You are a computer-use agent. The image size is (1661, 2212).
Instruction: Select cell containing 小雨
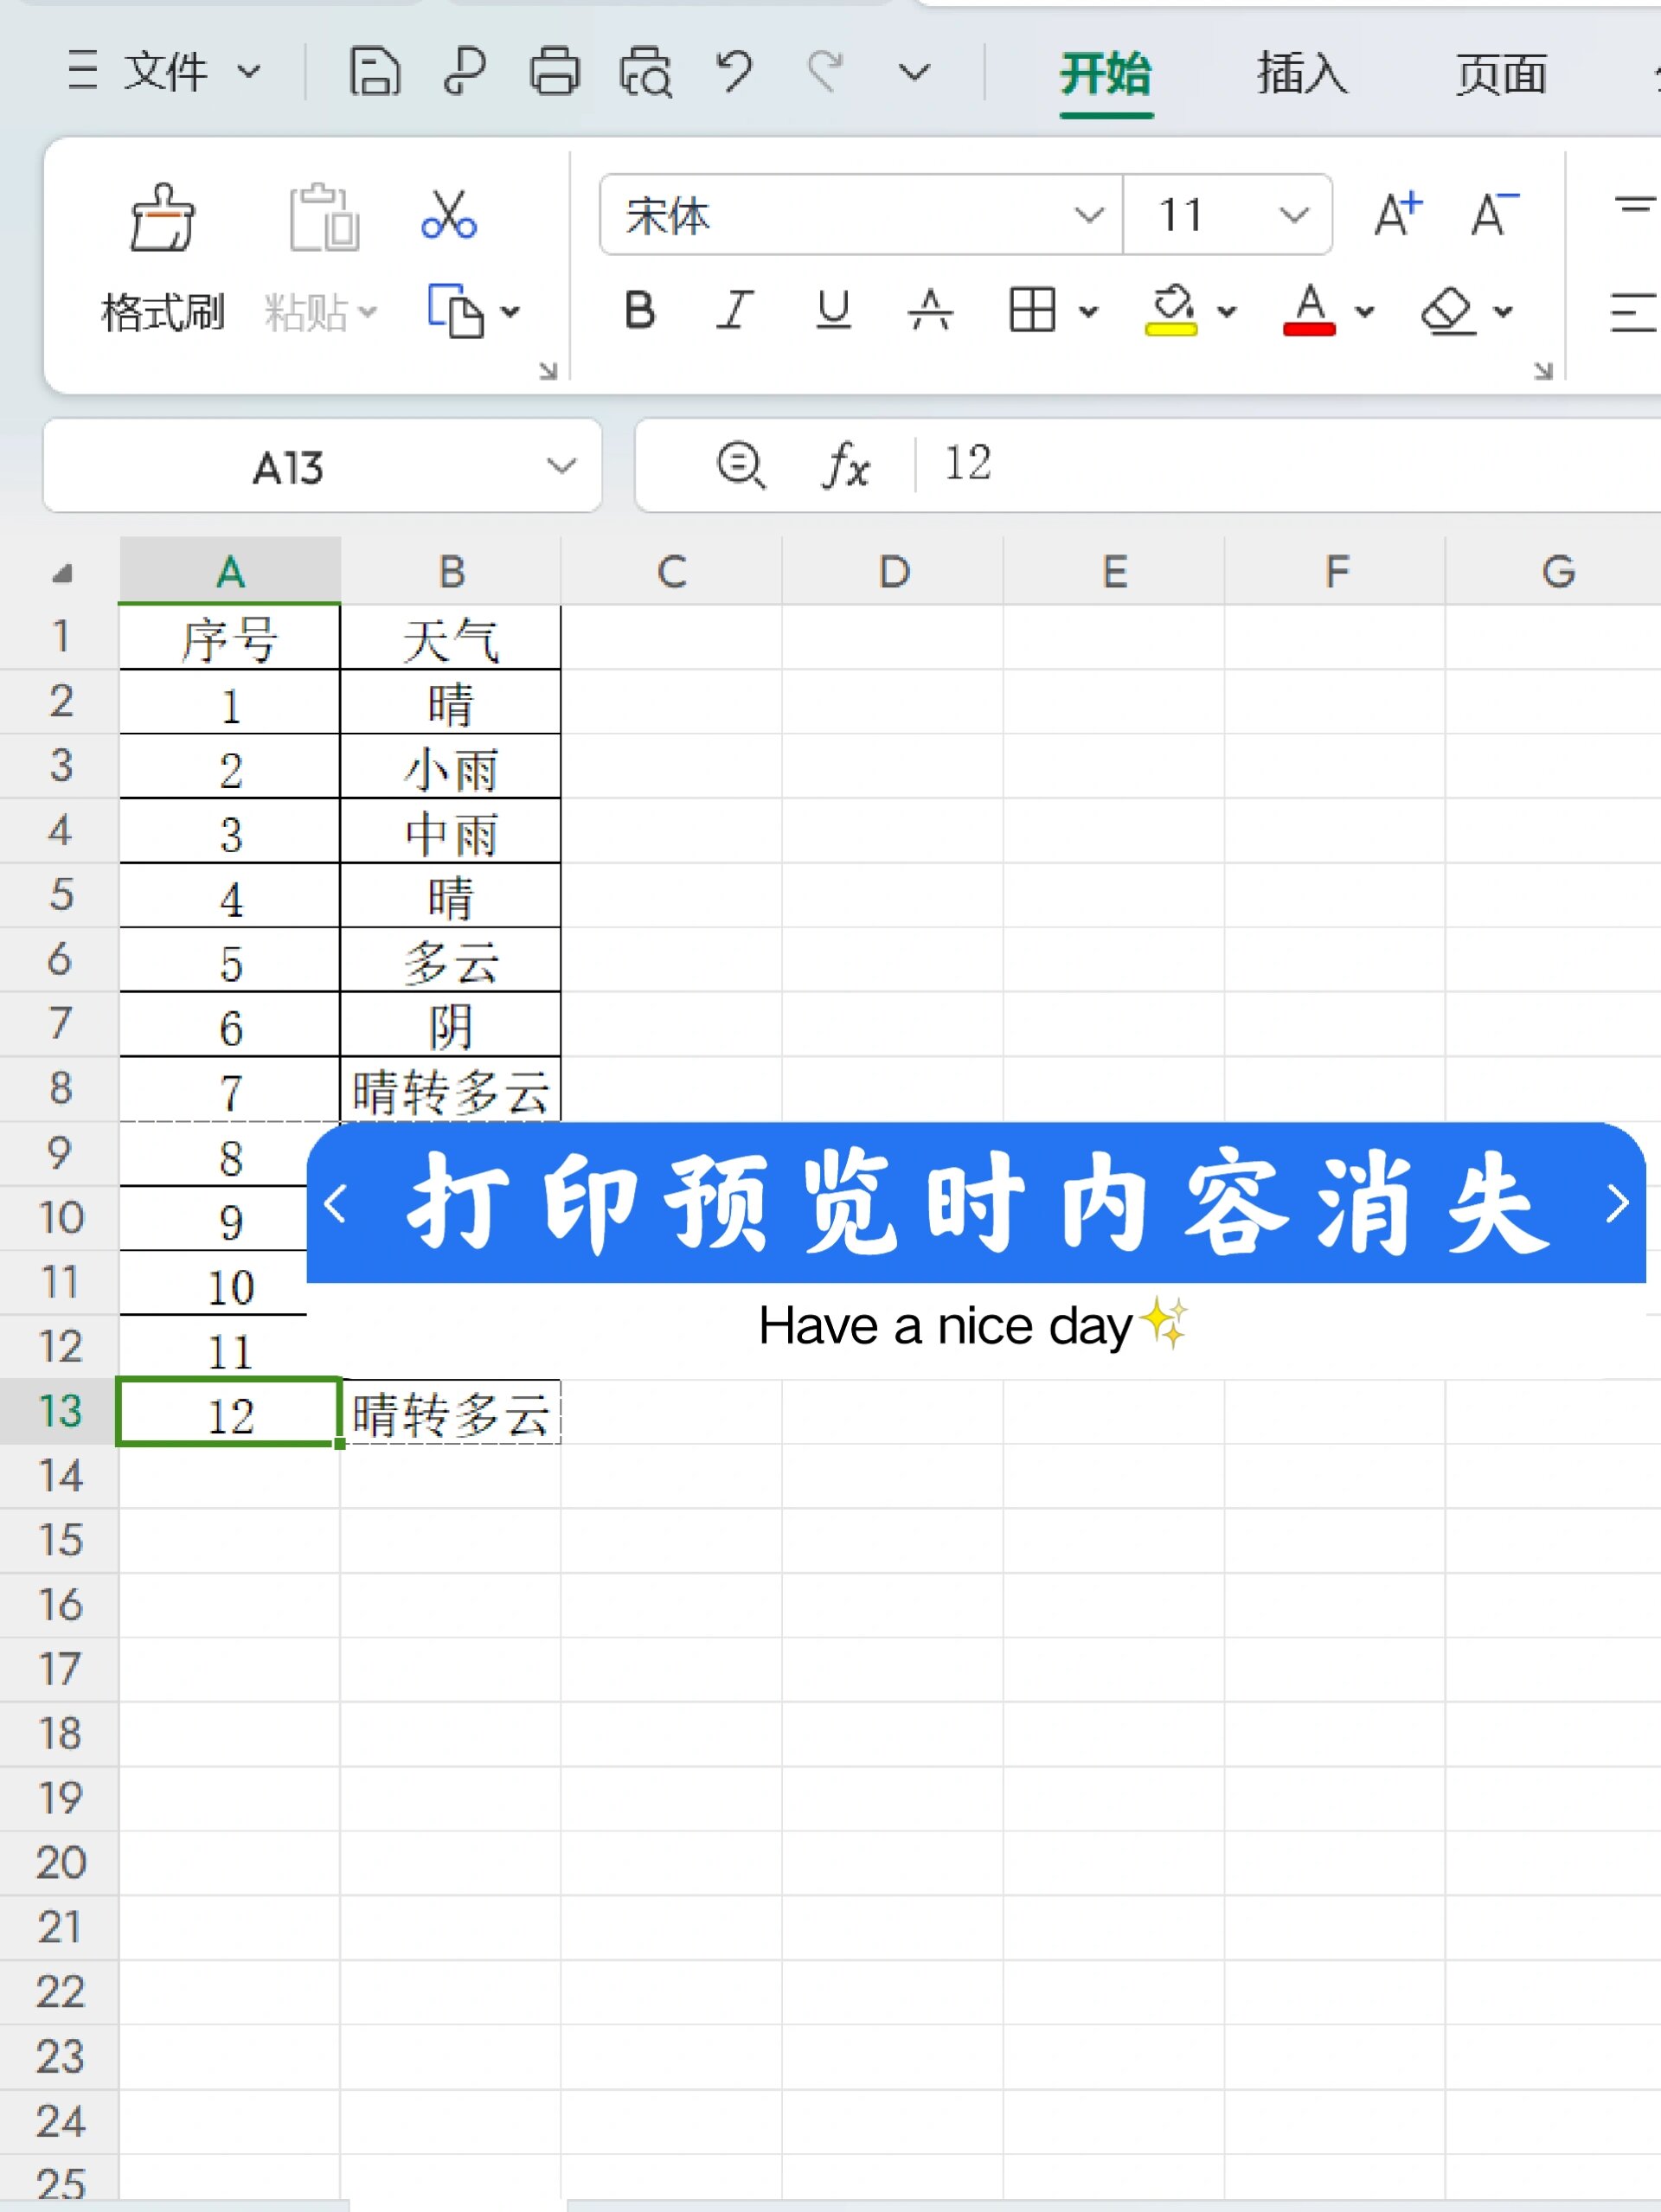click(451, 767)
